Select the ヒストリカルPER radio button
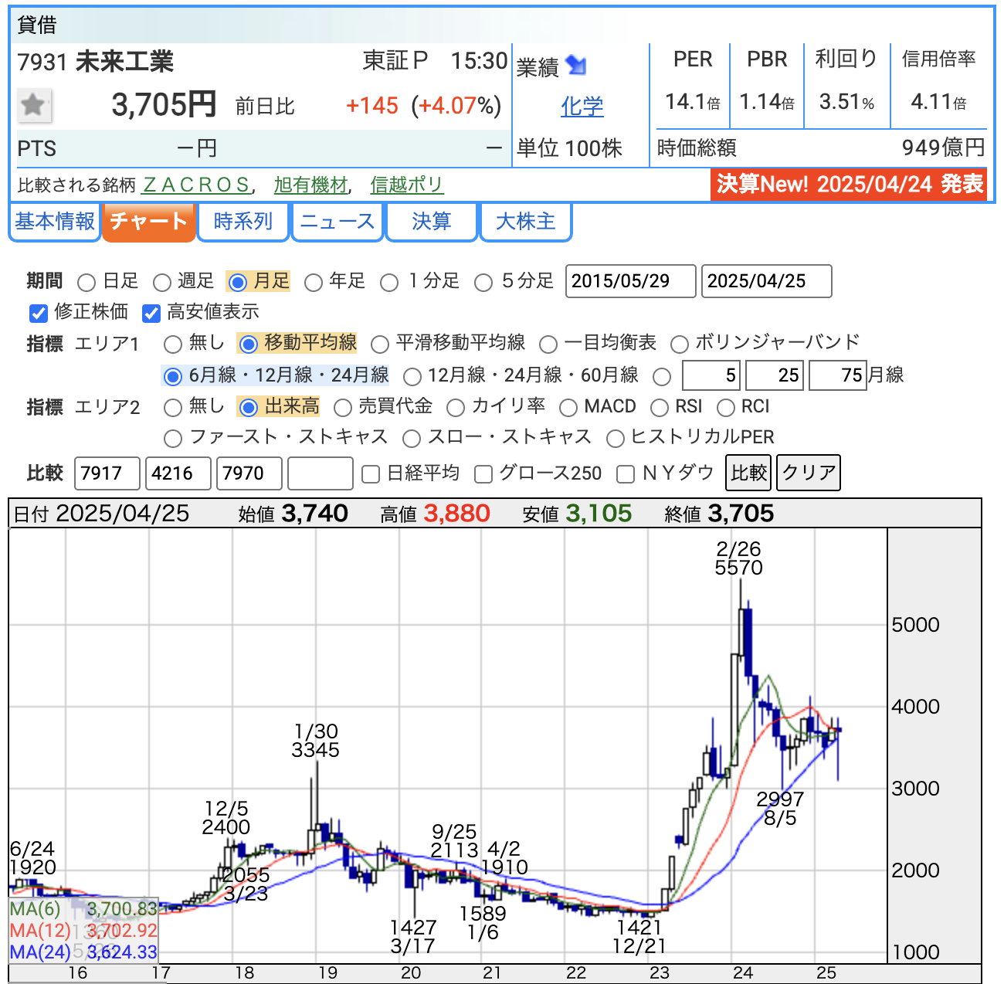Screen dimensions: 1004x984 (x=616, y=439)
